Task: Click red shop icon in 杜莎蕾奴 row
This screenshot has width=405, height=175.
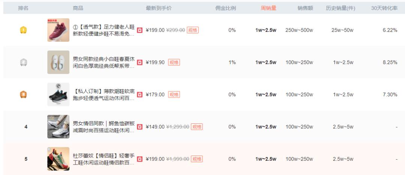Action: (x=141, y=159)
